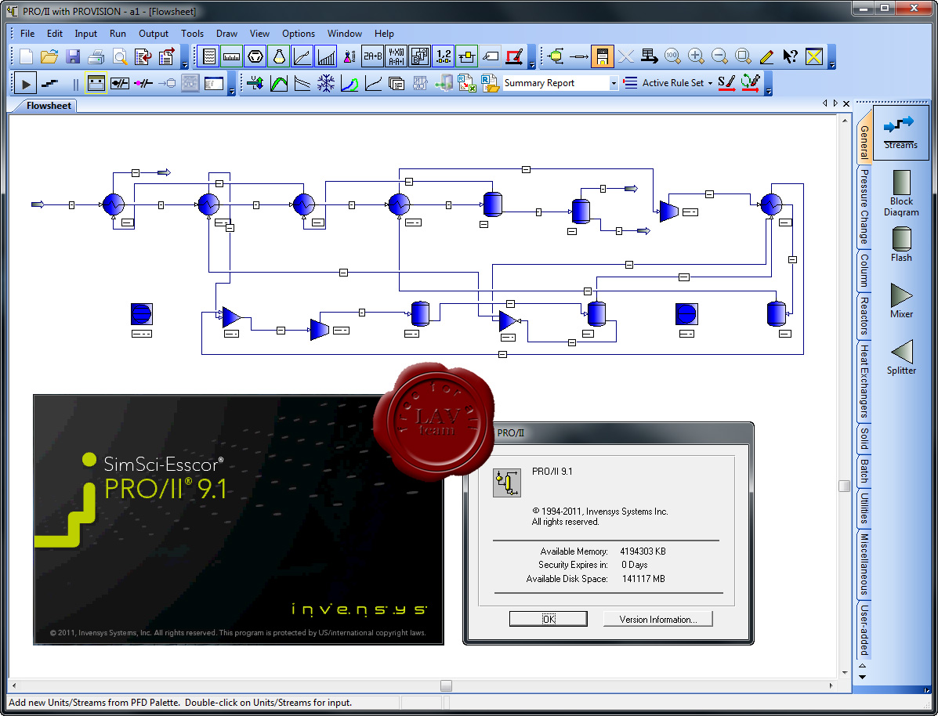
Task: Print the flowsheet
Action: 96,57
